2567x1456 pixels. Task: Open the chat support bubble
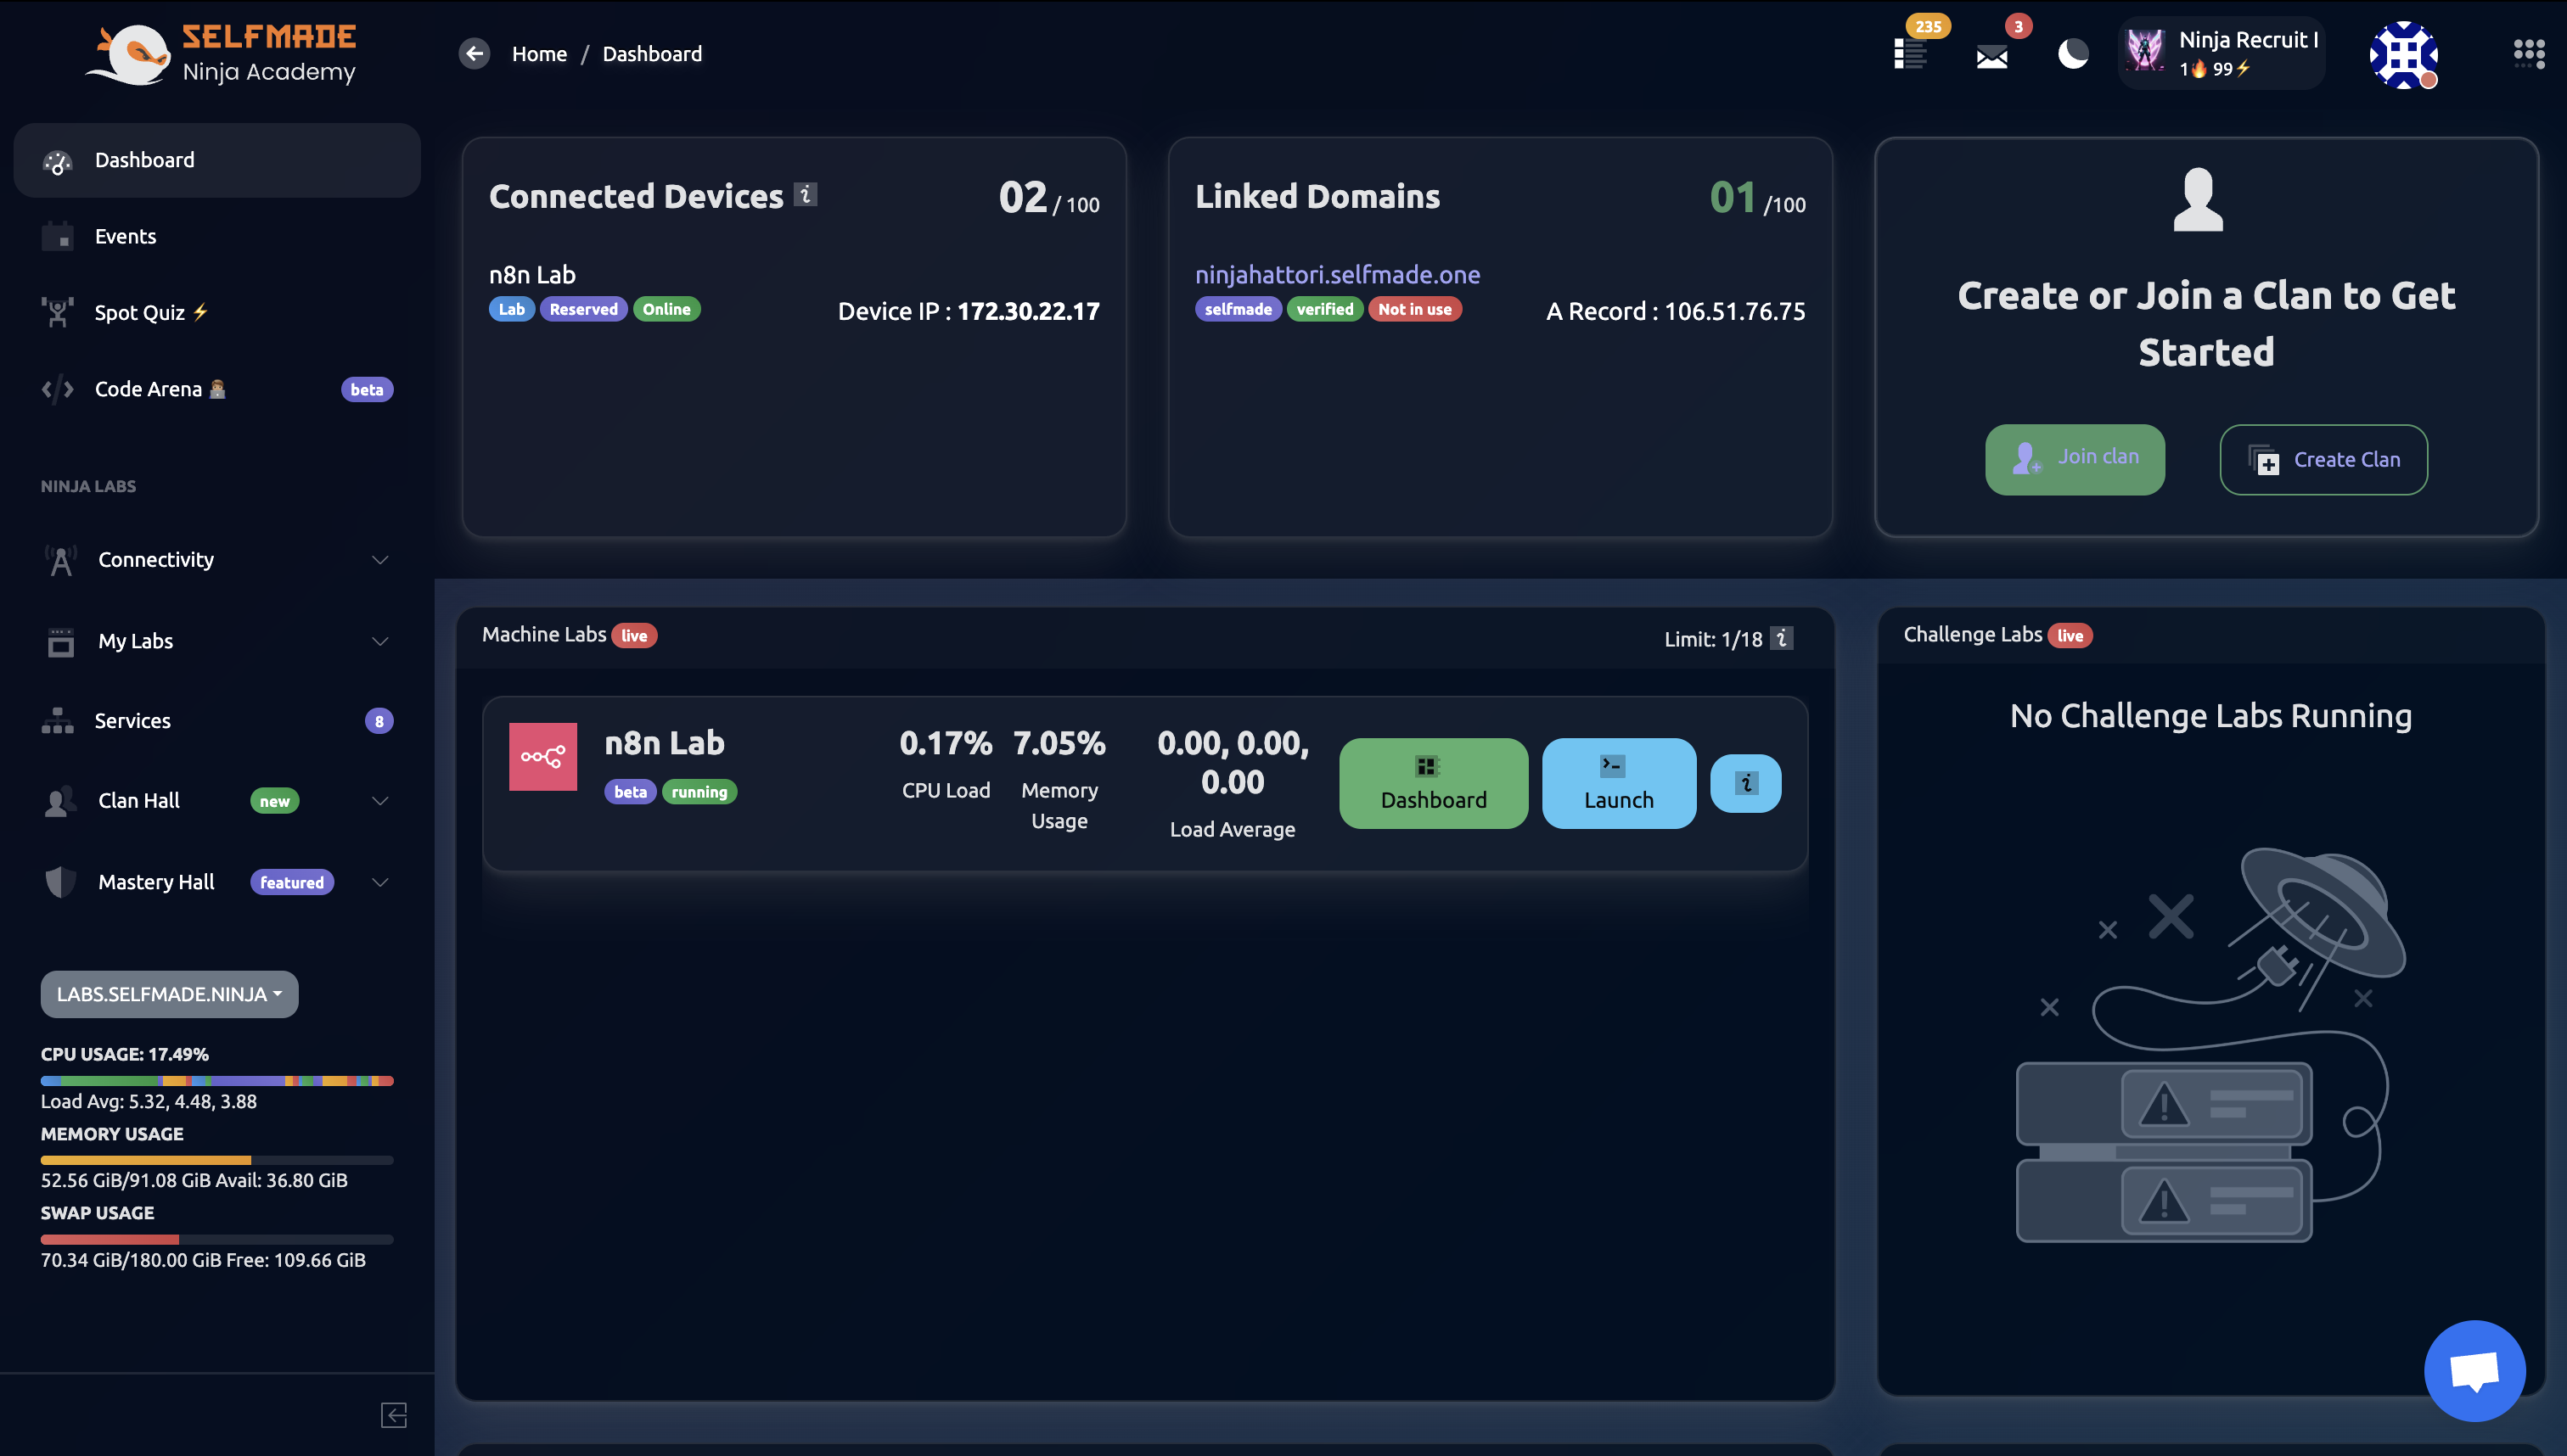coord(2475,1370)
